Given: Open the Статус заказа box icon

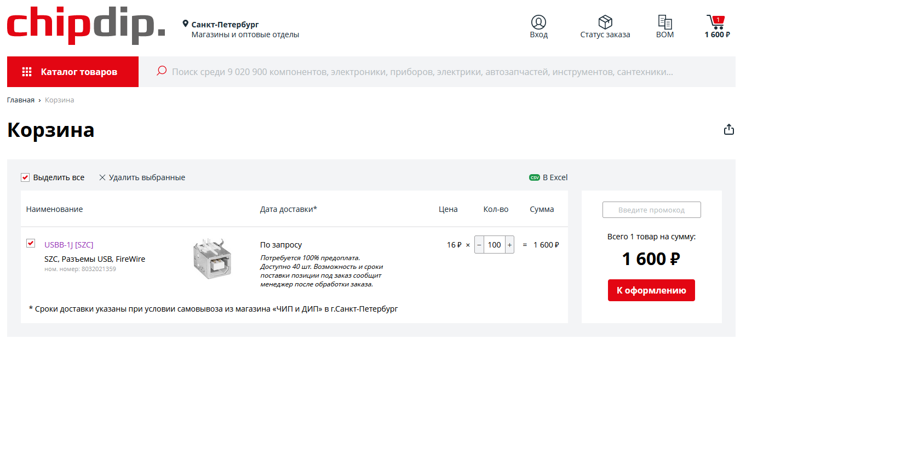Looking at the screenshot, I should click(x=605, y=22).
